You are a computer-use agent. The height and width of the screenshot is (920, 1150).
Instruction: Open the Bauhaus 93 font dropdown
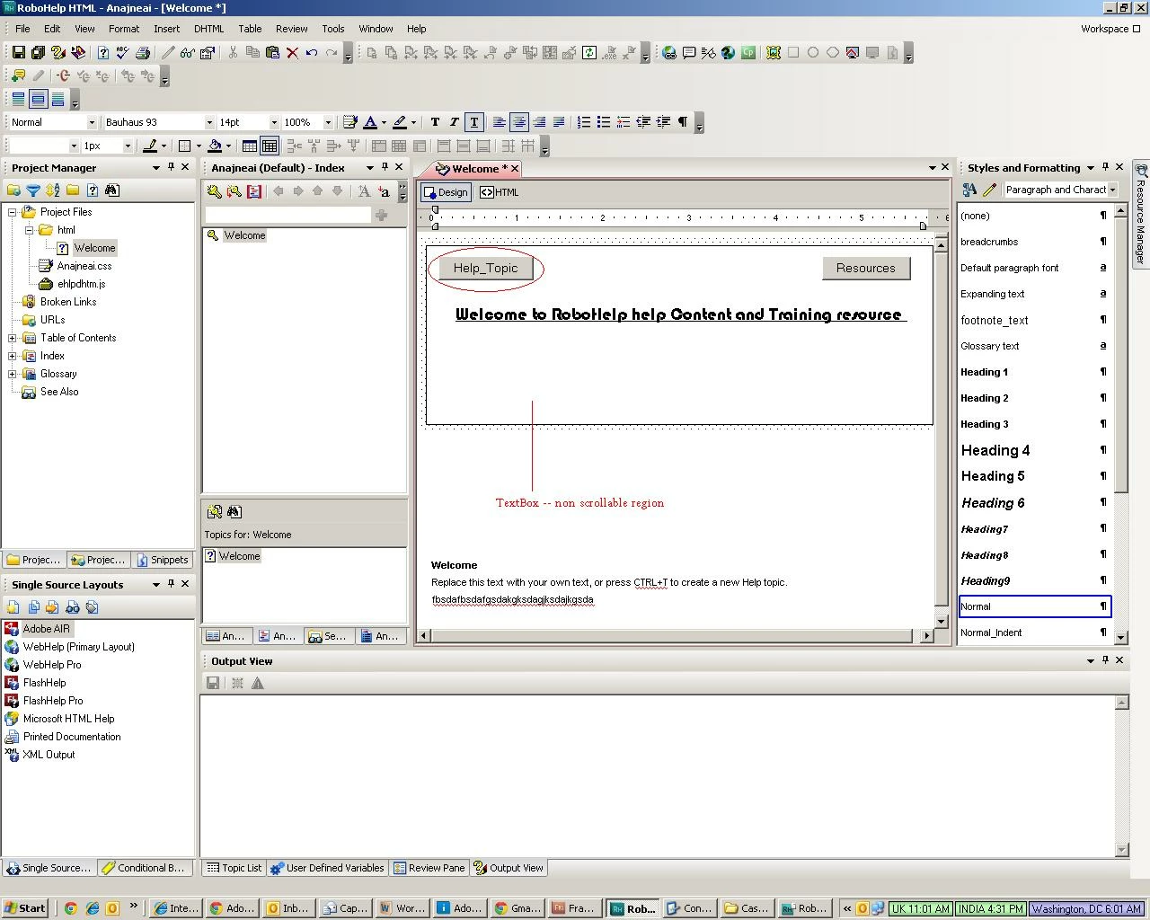click(209, 122)
